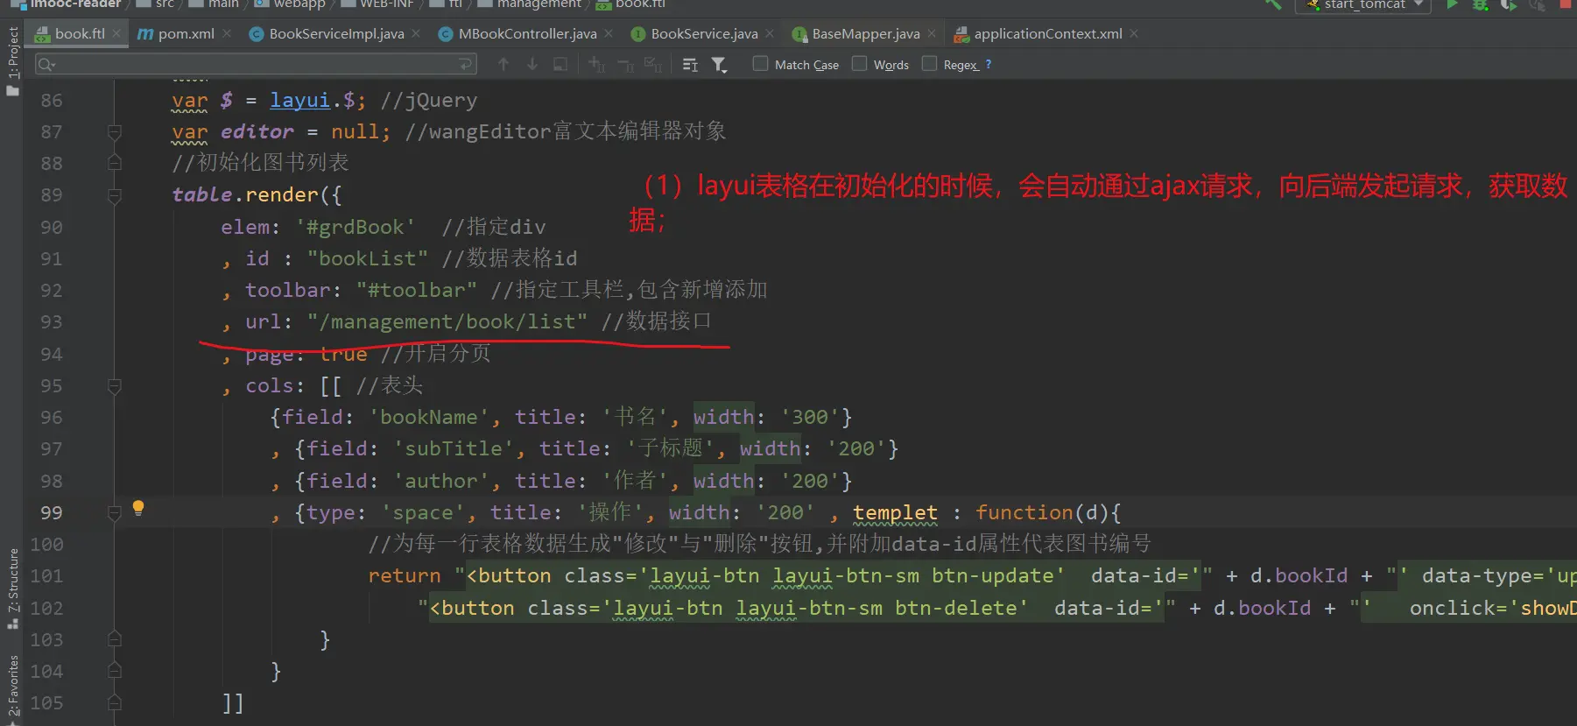The width and height of the screenshot is (1577, 726).
Task: Click the url string "/management/book/list"
Action: click(x=447, y=321)
